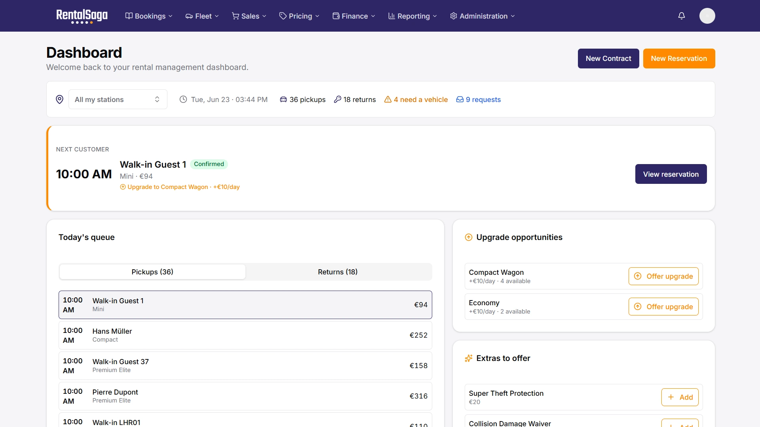Click the Sales cart icon
This screenshot has width=760, height=427.
[236, 16]
